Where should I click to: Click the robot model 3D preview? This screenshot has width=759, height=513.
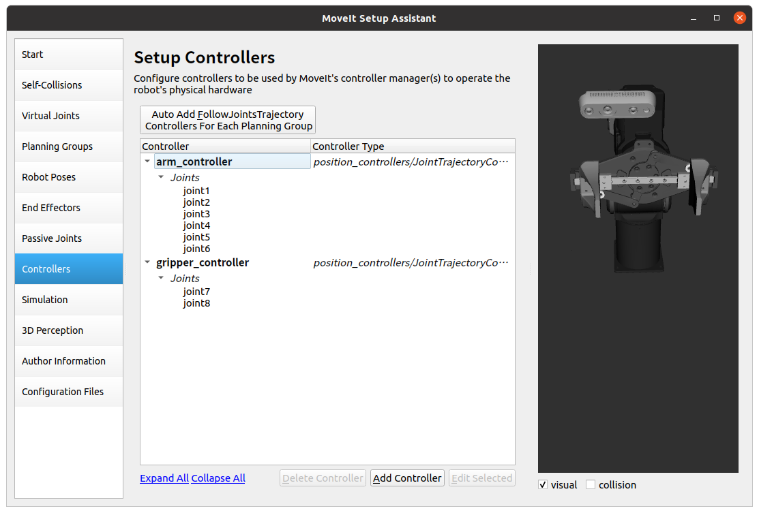point(638,259)
